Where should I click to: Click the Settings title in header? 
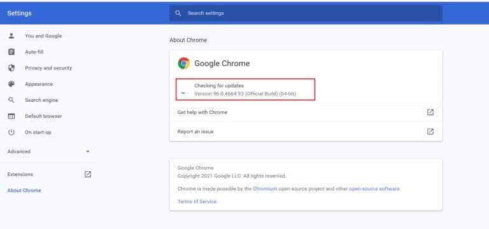pyautogui.click(x=19, y=13)
